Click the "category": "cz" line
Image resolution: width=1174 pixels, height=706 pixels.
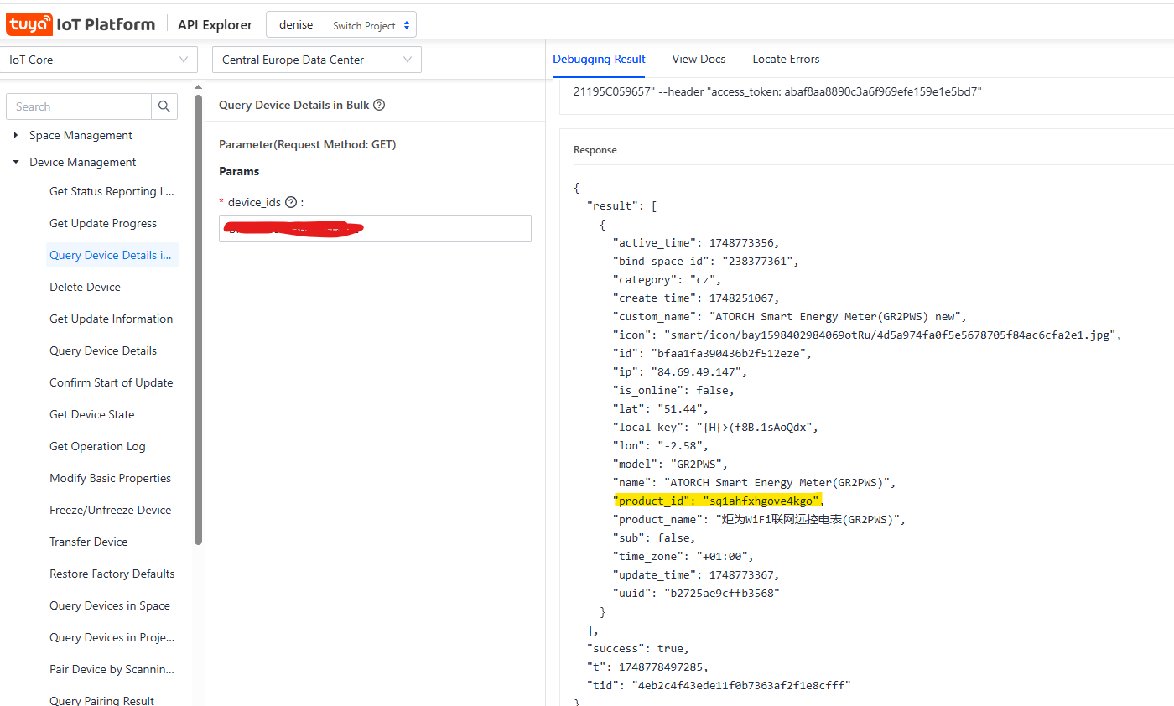coord(668,279)
